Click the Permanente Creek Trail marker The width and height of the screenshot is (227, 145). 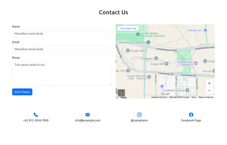[x=148, y=42]
